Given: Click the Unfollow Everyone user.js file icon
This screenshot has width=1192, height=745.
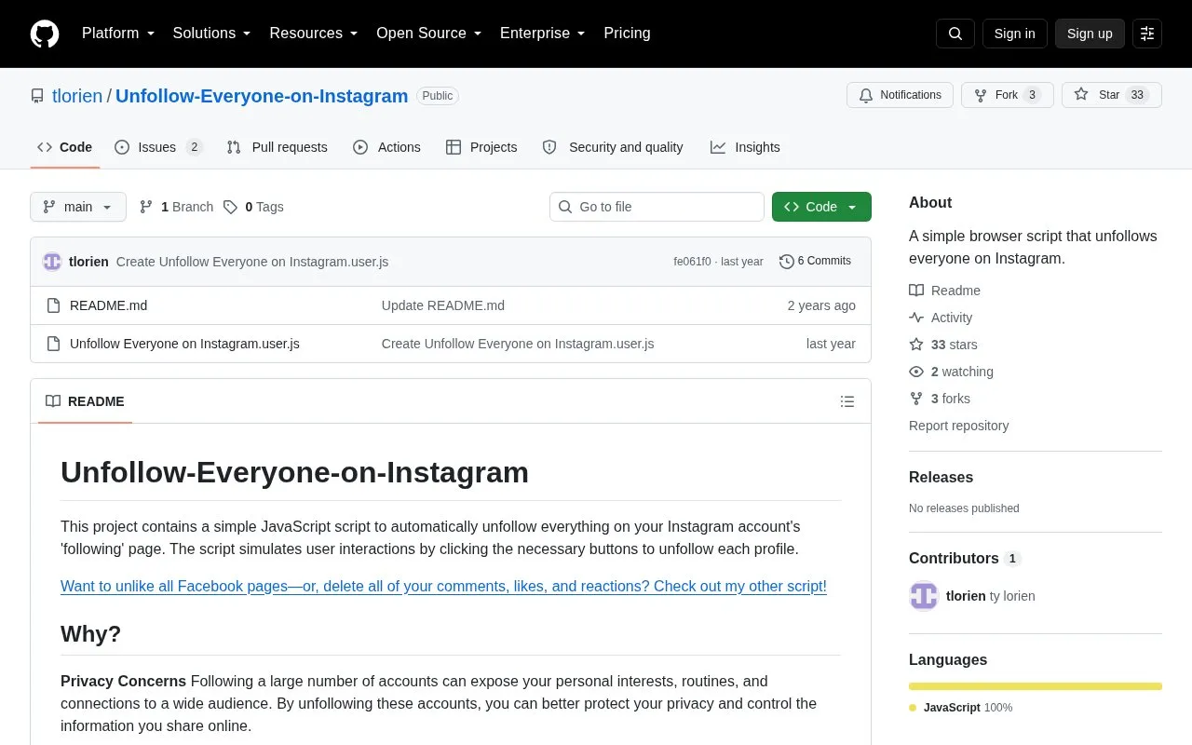Looking at the screenshot, I should 54,344.
